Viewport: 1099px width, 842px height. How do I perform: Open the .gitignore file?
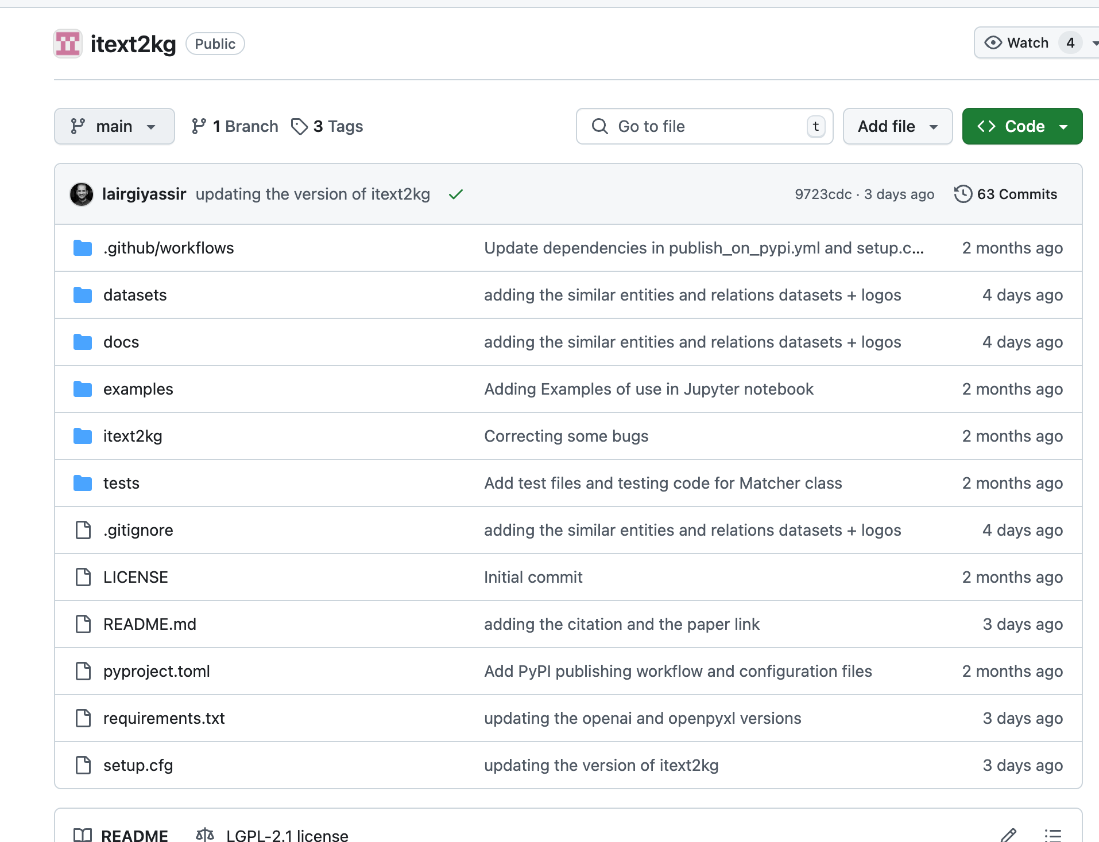click(138, 531)
